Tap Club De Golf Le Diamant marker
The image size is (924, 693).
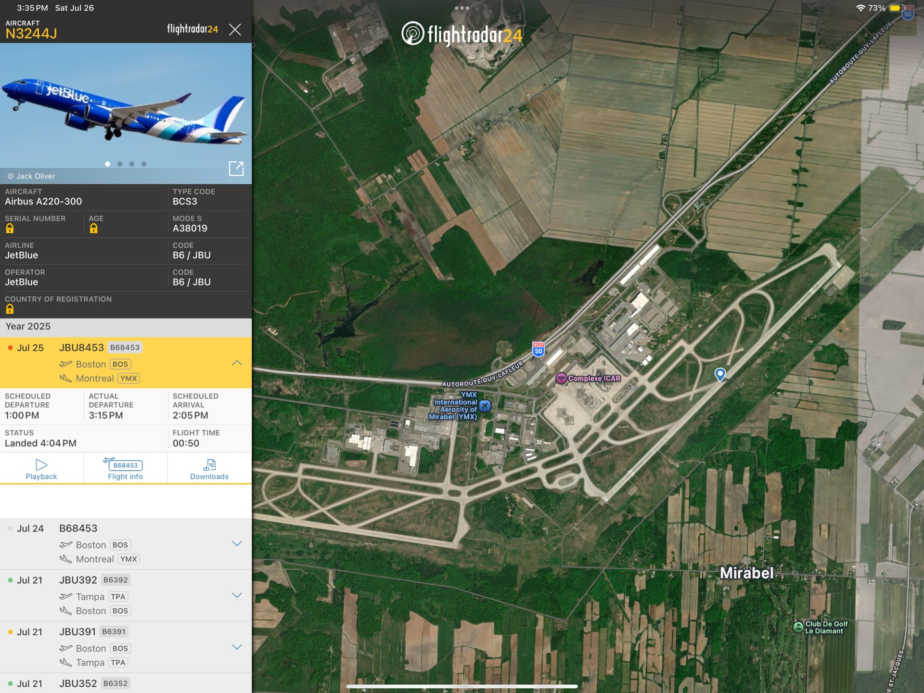[798, 627]
